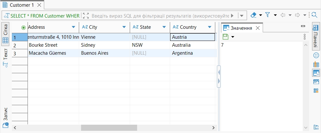Screen dimensions: 321x133
Task: Select row number 3 header
Action: click(20, 53)
